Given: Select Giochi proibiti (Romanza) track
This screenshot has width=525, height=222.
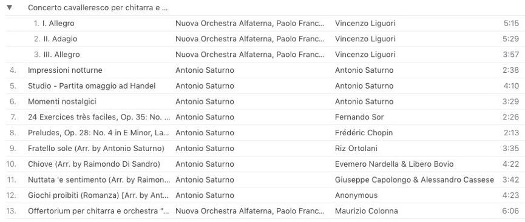Looking at the screenshot, I should point(262,195).
